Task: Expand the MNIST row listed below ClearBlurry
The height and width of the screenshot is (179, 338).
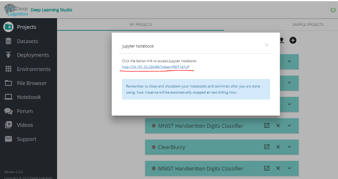Action: pos(289,168)
